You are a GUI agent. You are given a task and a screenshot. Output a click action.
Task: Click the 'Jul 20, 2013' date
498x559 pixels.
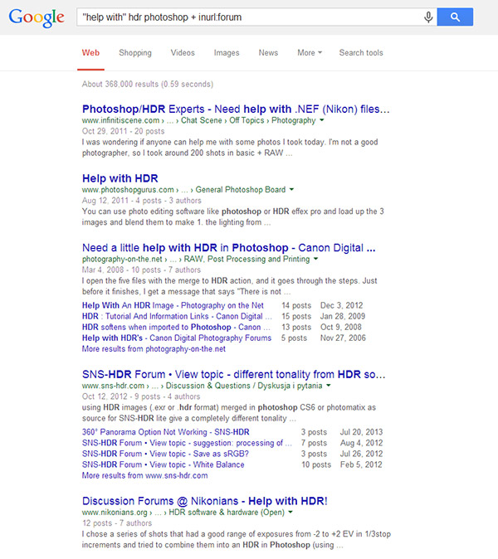point(361,432)
